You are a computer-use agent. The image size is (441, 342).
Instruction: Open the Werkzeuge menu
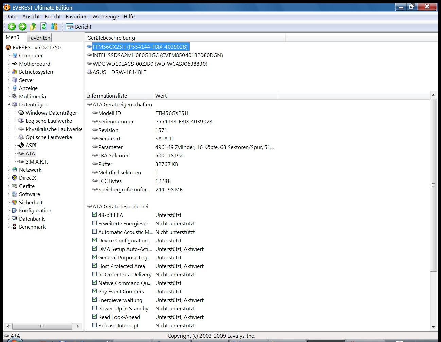[106, 16]
